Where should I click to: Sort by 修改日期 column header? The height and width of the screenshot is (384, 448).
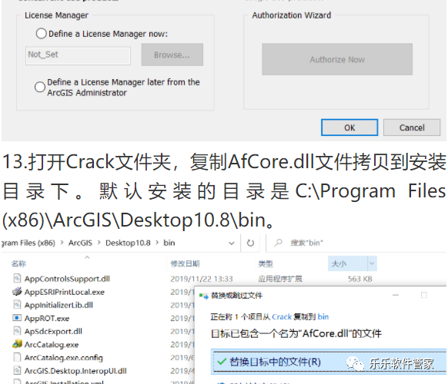coord(185,263)
